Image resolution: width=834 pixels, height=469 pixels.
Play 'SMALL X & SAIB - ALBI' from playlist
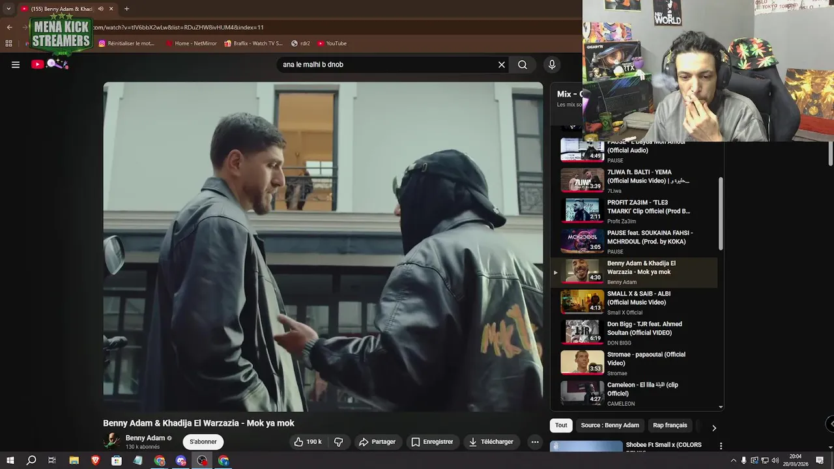[x=635, y=302]
